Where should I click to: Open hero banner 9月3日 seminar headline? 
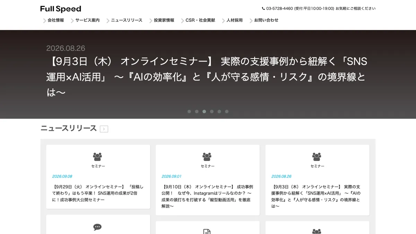[x=207, y=77]
